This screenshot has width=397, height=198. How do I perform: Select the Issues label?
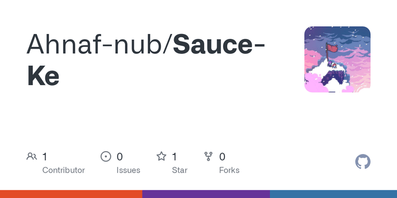[x=128, y=170]
